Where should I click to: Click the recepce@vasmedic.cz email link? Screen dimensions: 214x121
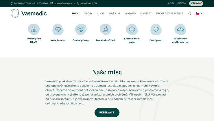click(x=64, y=3)
